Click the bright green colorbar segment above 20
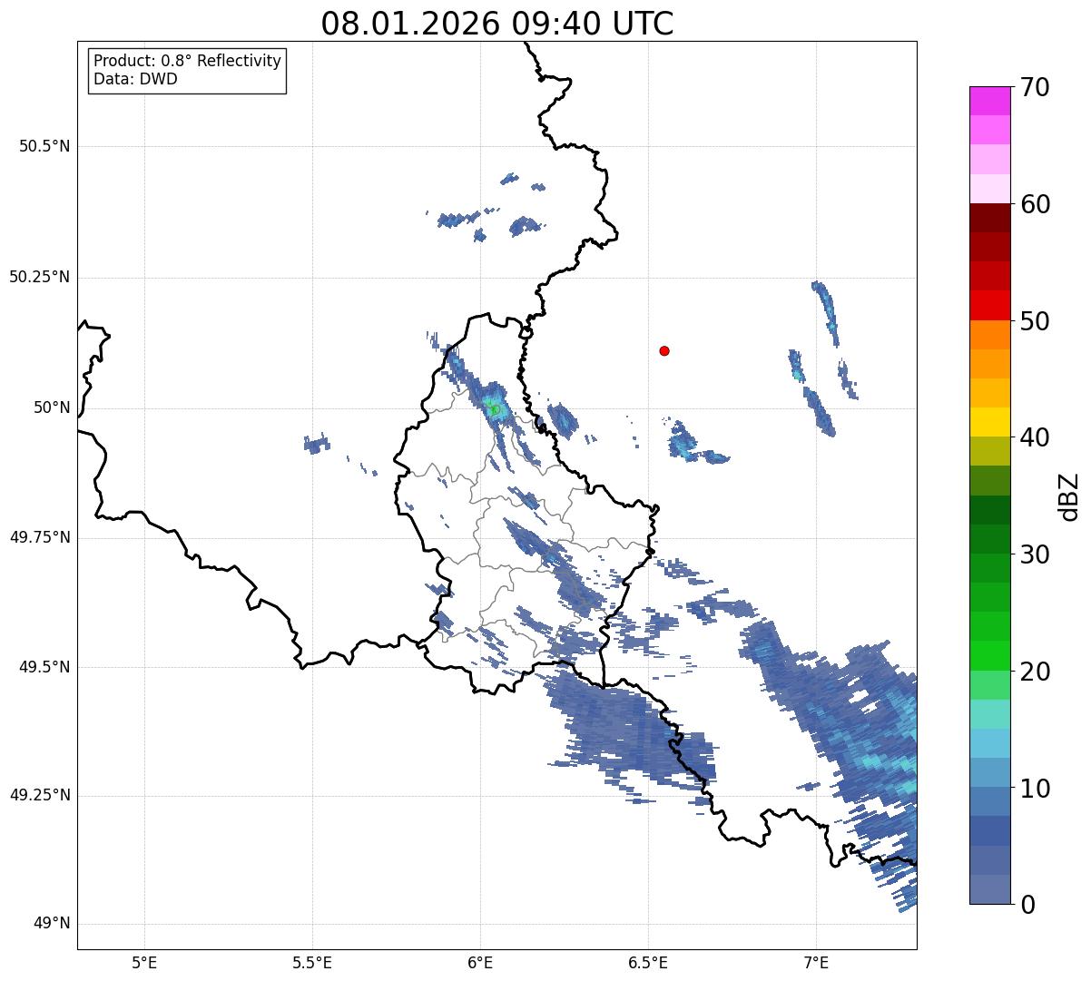1091x981 pixels. pyautogui.click(x=989, y=656)
